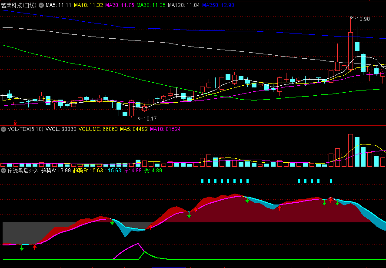Click the 趋势A: 13.99 value

pos(56,171)
